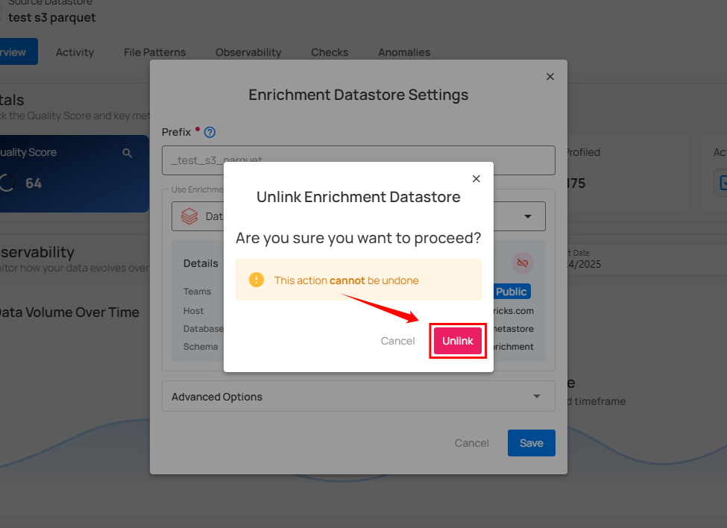Click the warning icon in the alert banner
Image resolution: width=727 pixels, height=528 pixels.
(x=256, y=280)
